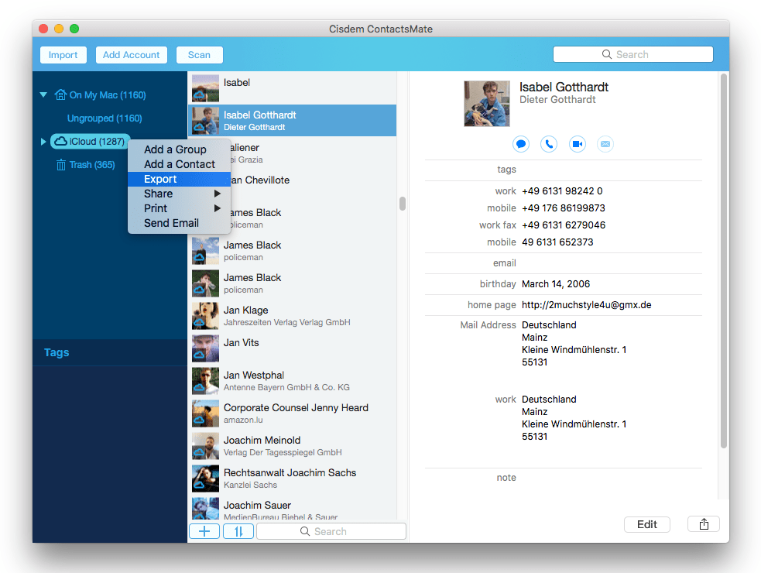Click the note field label
The image size is (761, 573).
(x=506, y=477)
